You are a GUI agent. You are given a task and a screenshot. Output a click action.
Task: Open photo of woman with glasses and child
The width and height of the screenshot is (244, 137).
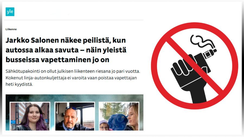point(119,116)
